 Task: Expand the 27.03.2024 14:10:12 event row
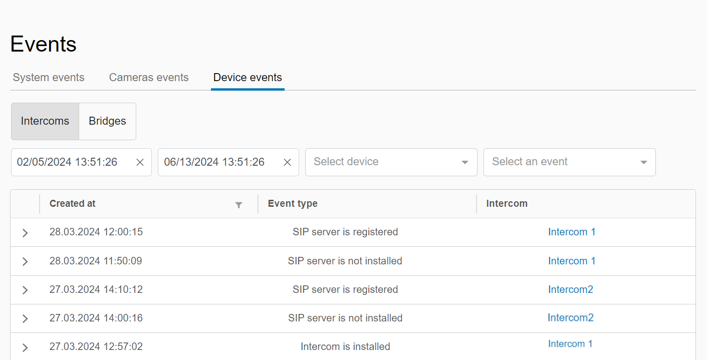[x=25, y=290]
